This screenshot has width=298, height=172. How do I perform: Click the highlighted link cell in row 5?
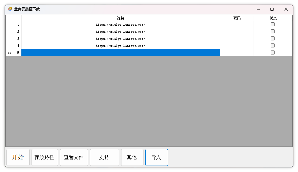coord(121,53)
